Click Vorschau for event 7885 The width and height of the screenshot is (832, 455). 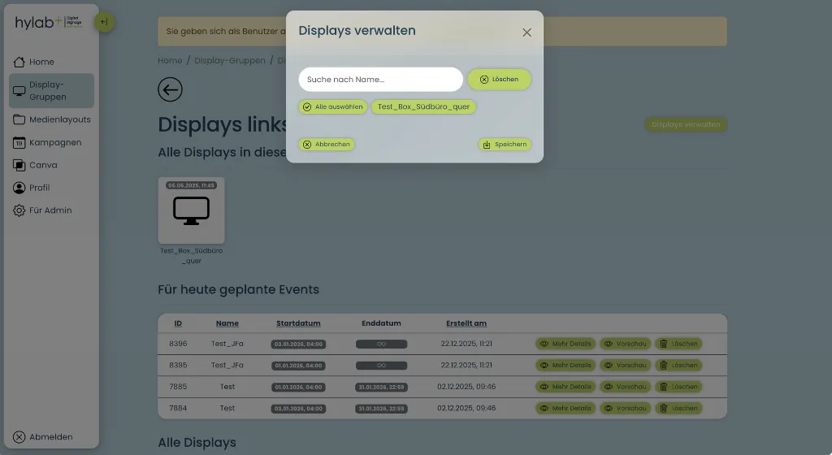click(625, 387)
